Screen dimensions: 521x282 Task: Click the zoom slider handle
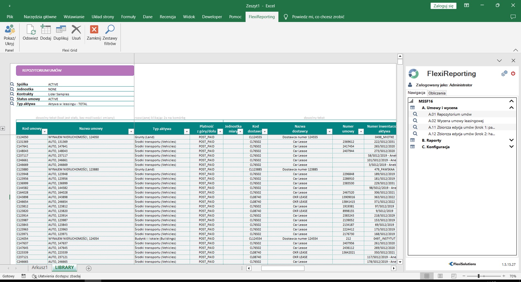pyautogui.click(x=479, y=276)
